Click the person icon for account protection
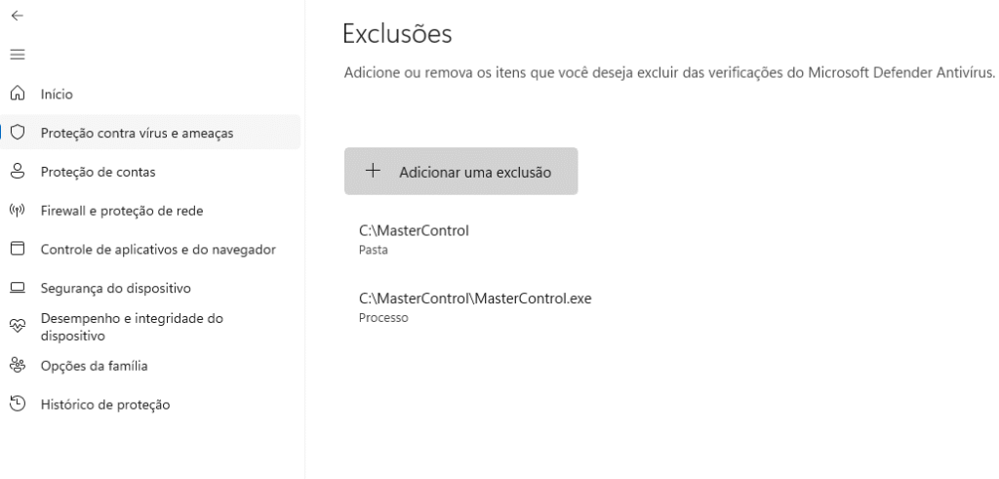This screenshot has width=999, height=479. 18,172
